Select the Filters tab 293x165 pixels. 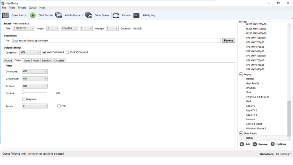pyautogui.click(x=18, y=60)
